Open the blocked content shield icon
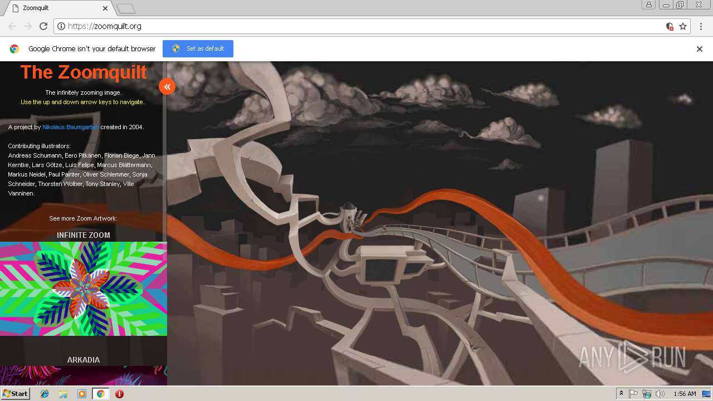The height and width of the screenshot is (401, 713). click(670, 26)
